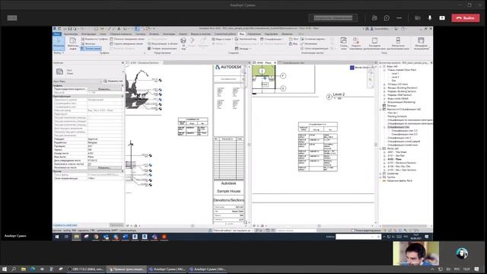Leave the meeting with the red button

(x=465, y=18)
